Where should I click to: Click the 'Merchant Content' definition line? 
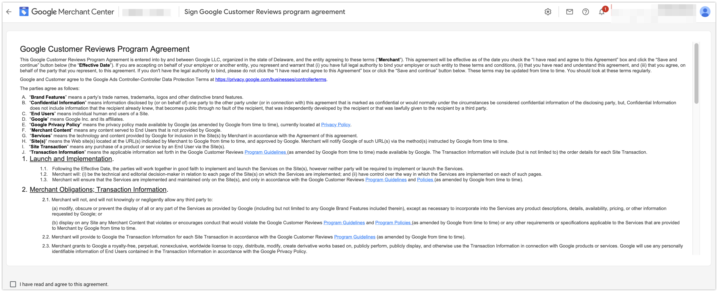tap(125, 130)
